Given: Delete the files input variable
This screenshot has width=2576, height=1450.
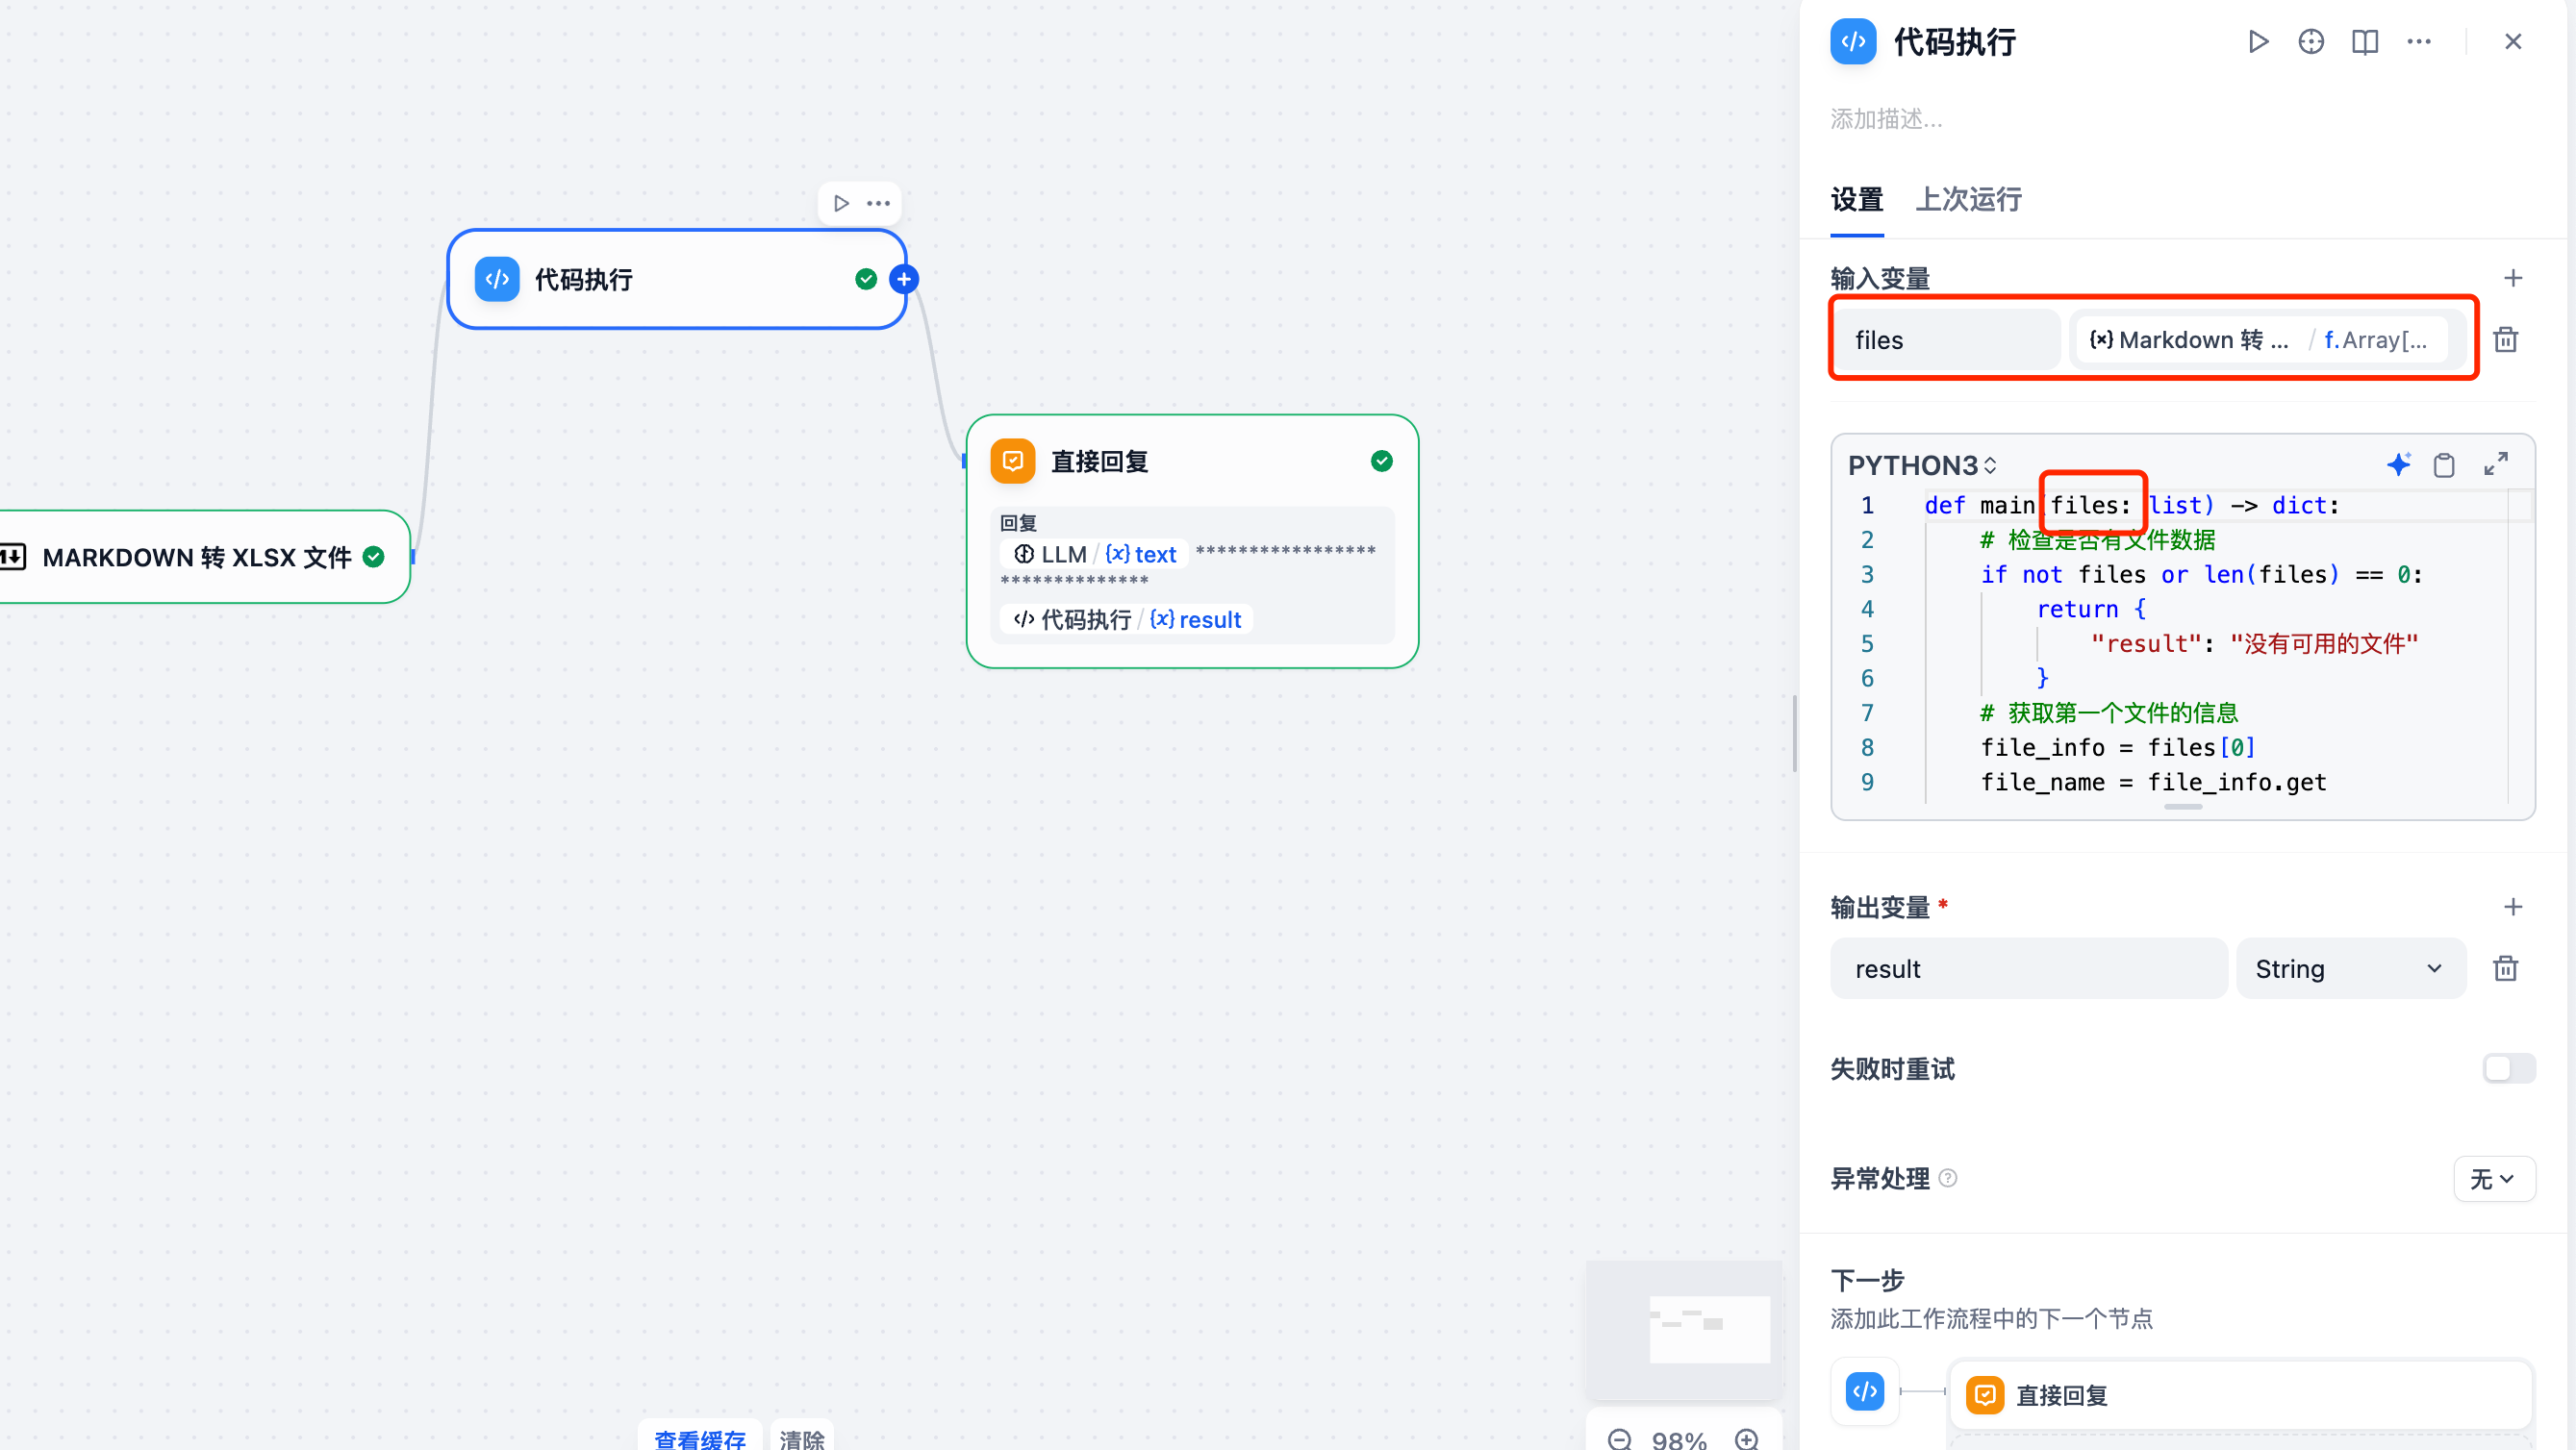Looking at the screenshot, I should (2505, 338).
